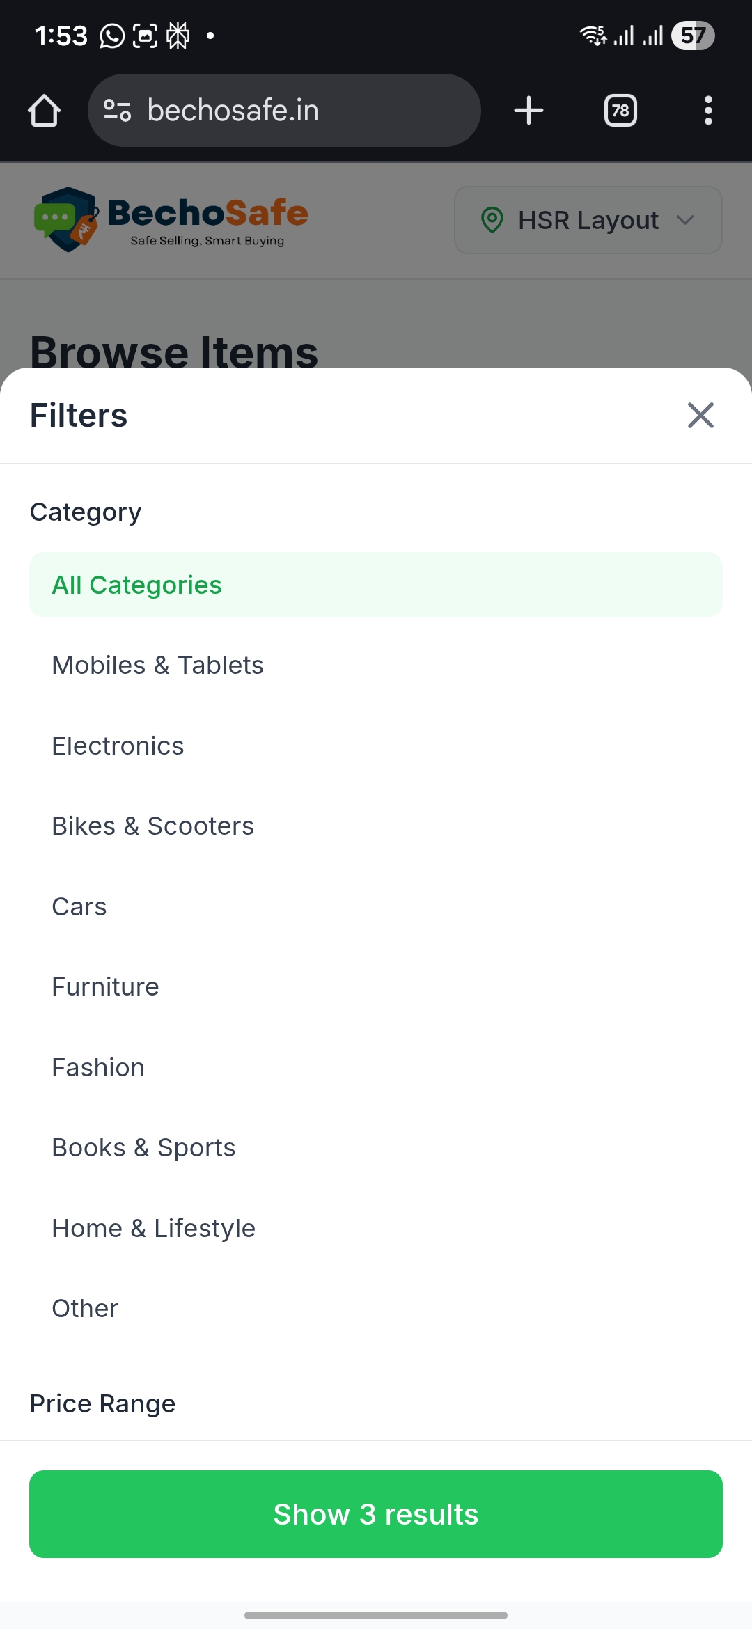Screen dimensions: 752x1629
Task: Open a new tab with plus icon
Action: click(528, 111)
